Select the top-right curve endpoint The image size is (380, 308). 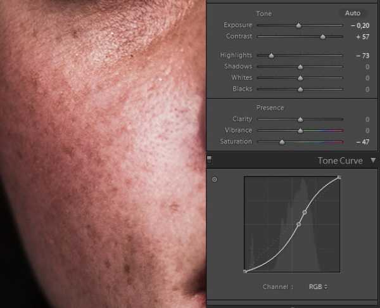(339, 177)
